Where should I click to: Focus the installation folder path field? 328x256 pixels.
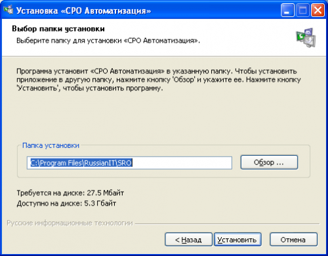[129, 163]
